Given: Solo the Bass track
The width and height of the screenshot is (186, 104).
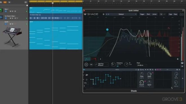Looking at the screenshot, I should (13, 11).
